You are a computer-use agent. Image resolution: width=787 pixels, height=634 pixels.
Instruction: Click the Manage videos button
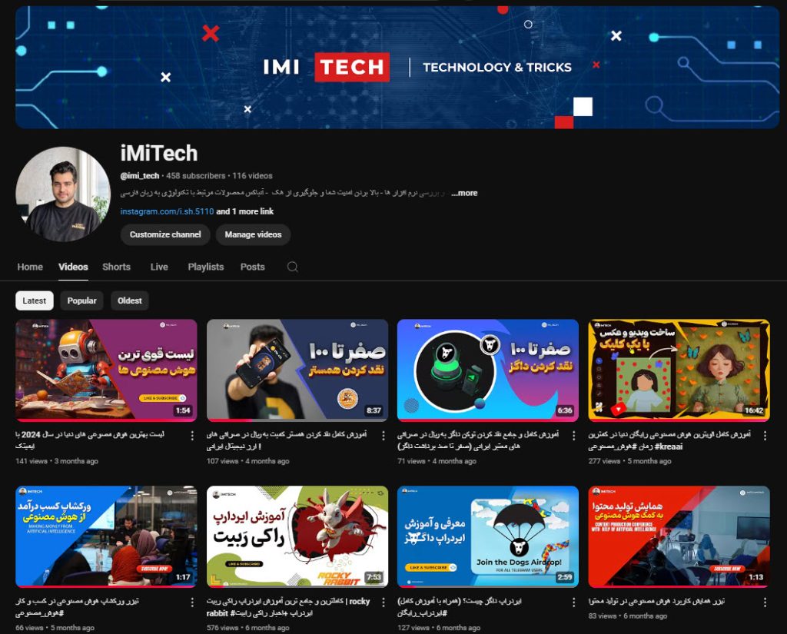(x=253, y=234)
